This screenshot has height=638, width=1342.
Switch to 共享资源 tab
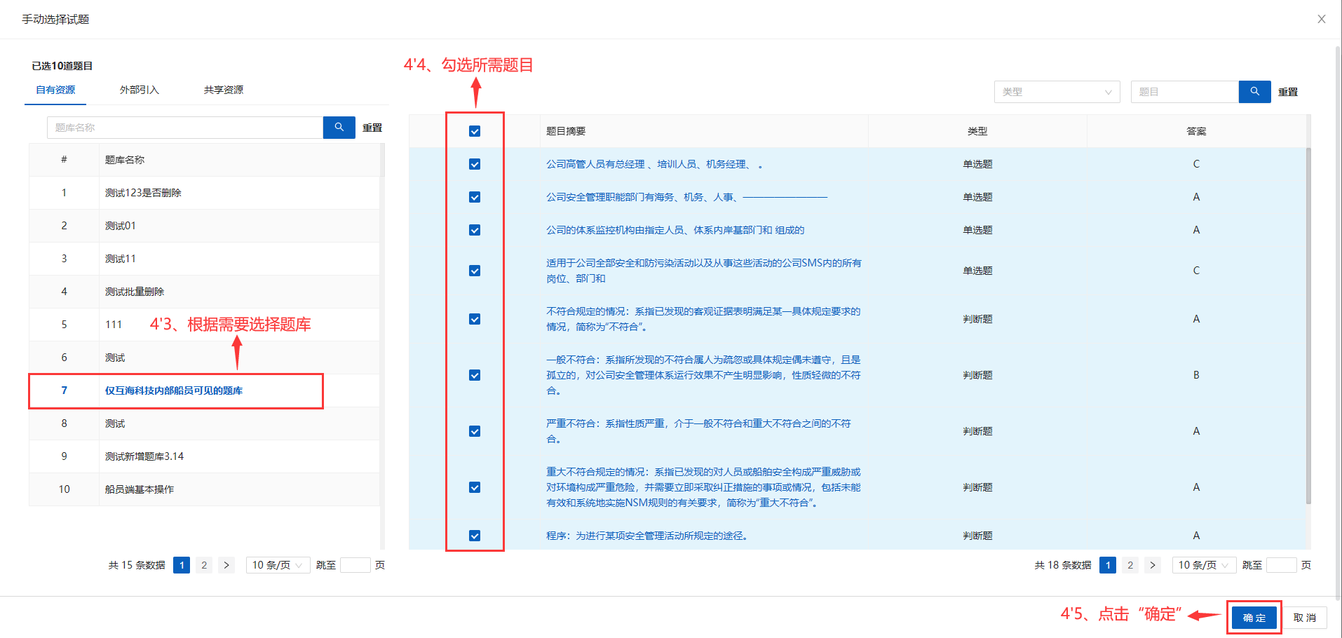point(224,90)
